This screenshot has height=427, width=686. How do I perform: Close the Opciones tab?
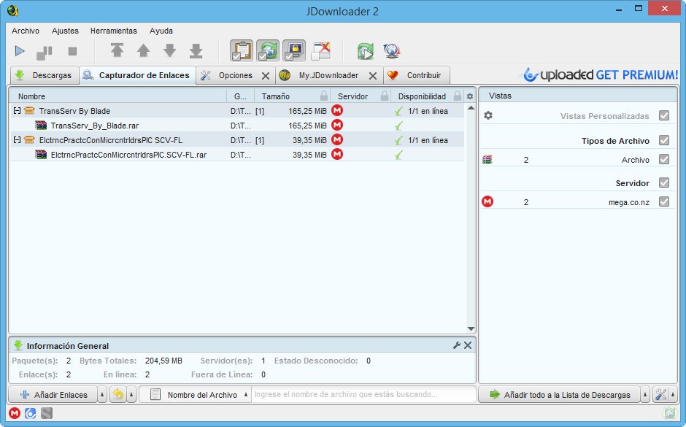click(265, 76)
